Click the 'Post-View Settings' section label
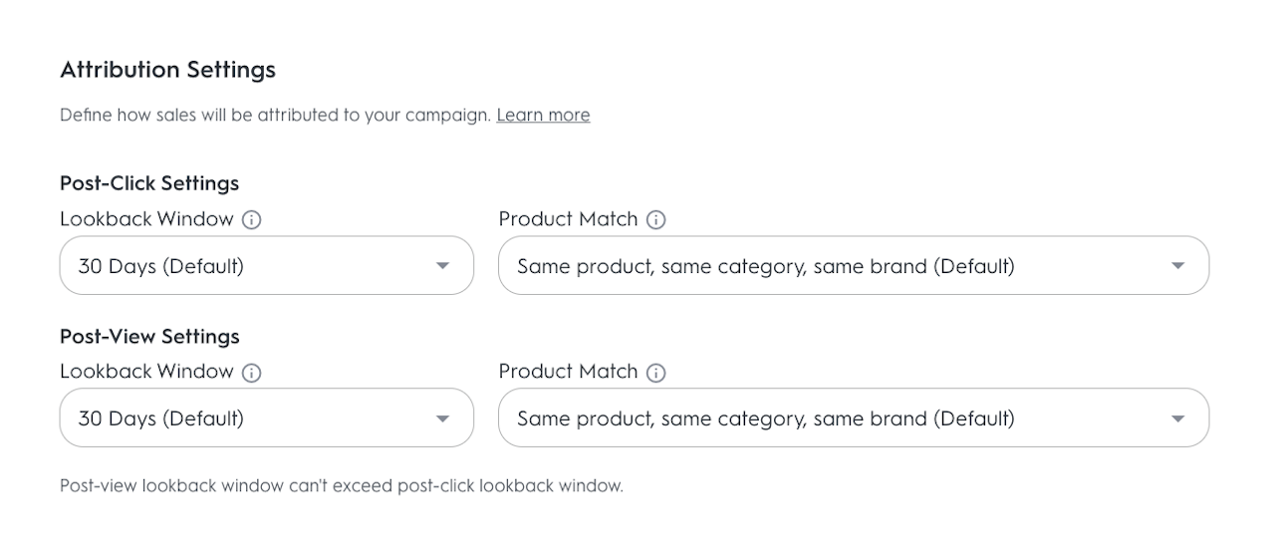The width and height of the screenshot is (1275, 554). tap(149, 336)
